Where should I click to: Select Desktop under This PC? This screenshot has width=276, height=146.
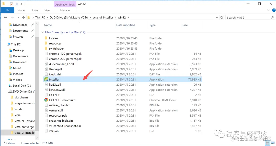click(x=16, y=50)
